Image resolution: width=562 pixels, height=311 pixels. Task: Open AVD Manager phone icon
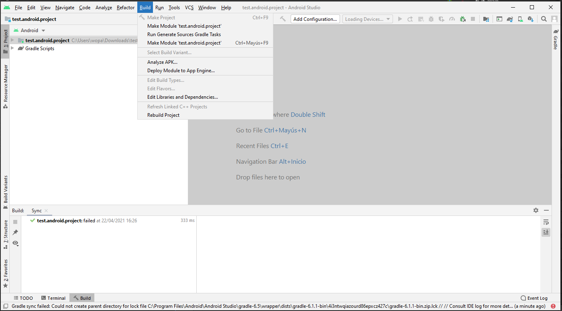520,19
